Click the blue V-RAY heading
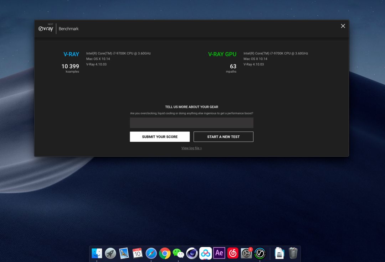The height and width of the screenshot is (262, 385). (x=71, y=54)
